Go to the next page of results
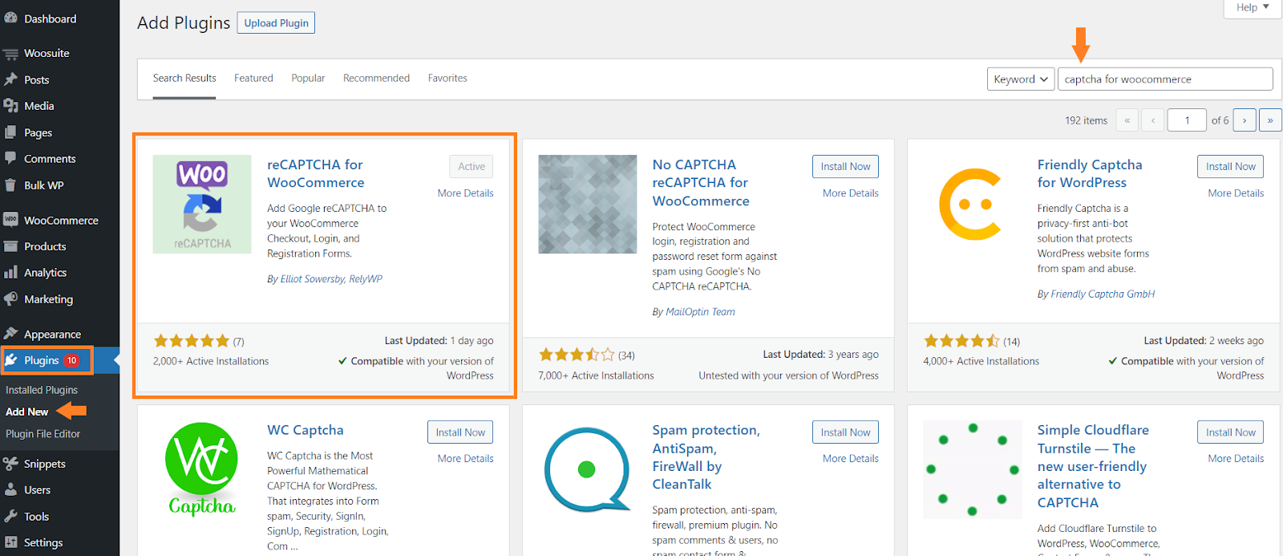Screen dimensions: 1283x556 point(1245,120)
